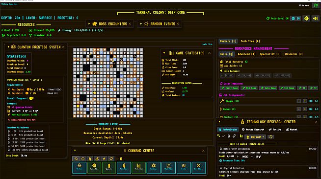Viewport: 321px width, 179px height.
Task: Open Production chart button in Command Center
Action: pos(138,168)
